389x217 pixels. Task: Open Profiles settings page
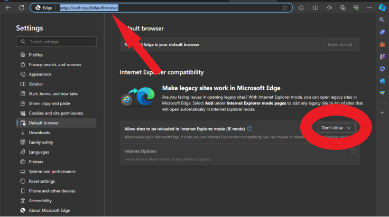[57, 55]
